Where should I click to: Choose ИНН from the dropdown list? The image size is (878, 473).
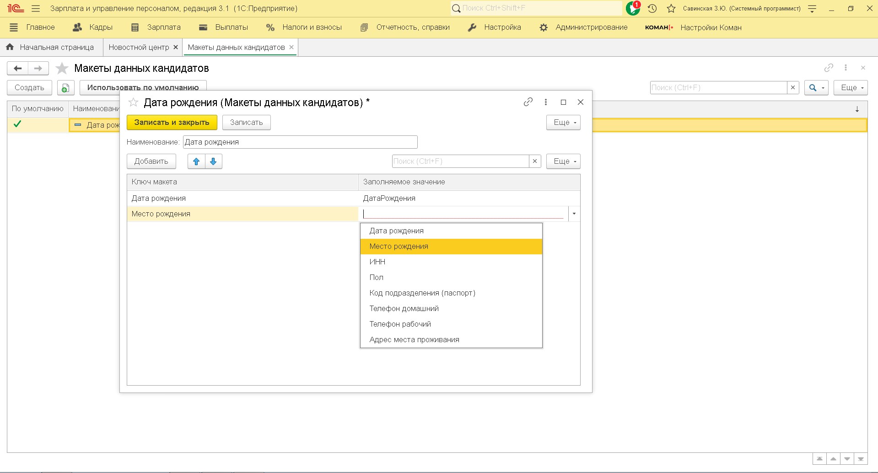(x=377, y=262)
